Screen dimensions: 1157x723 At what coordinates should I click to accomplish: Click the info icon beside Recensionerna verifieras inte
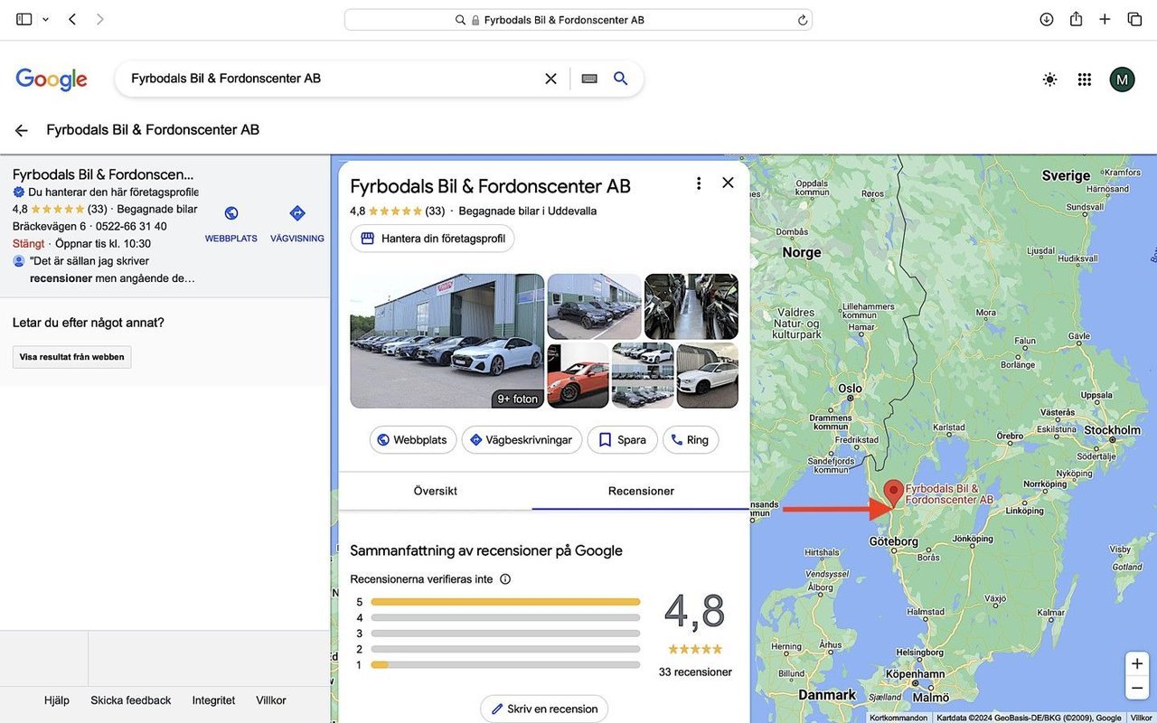(x=505, y=579)
